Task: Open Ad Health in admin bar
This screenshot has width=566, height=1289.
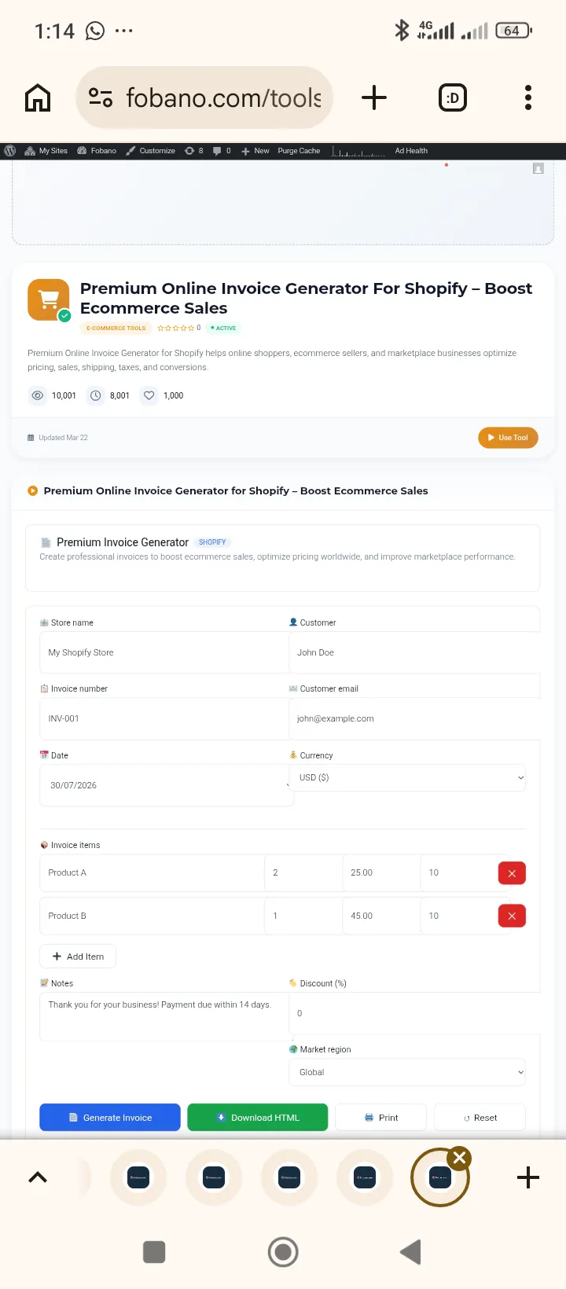Action: 411,151
